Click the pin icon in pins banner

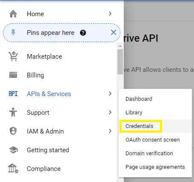coord(13,33)
